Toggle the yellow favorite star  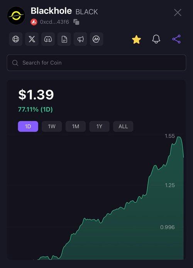coord(136,40)
